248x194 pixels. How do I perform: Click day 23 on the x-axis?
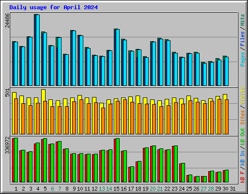click(174, 189)
